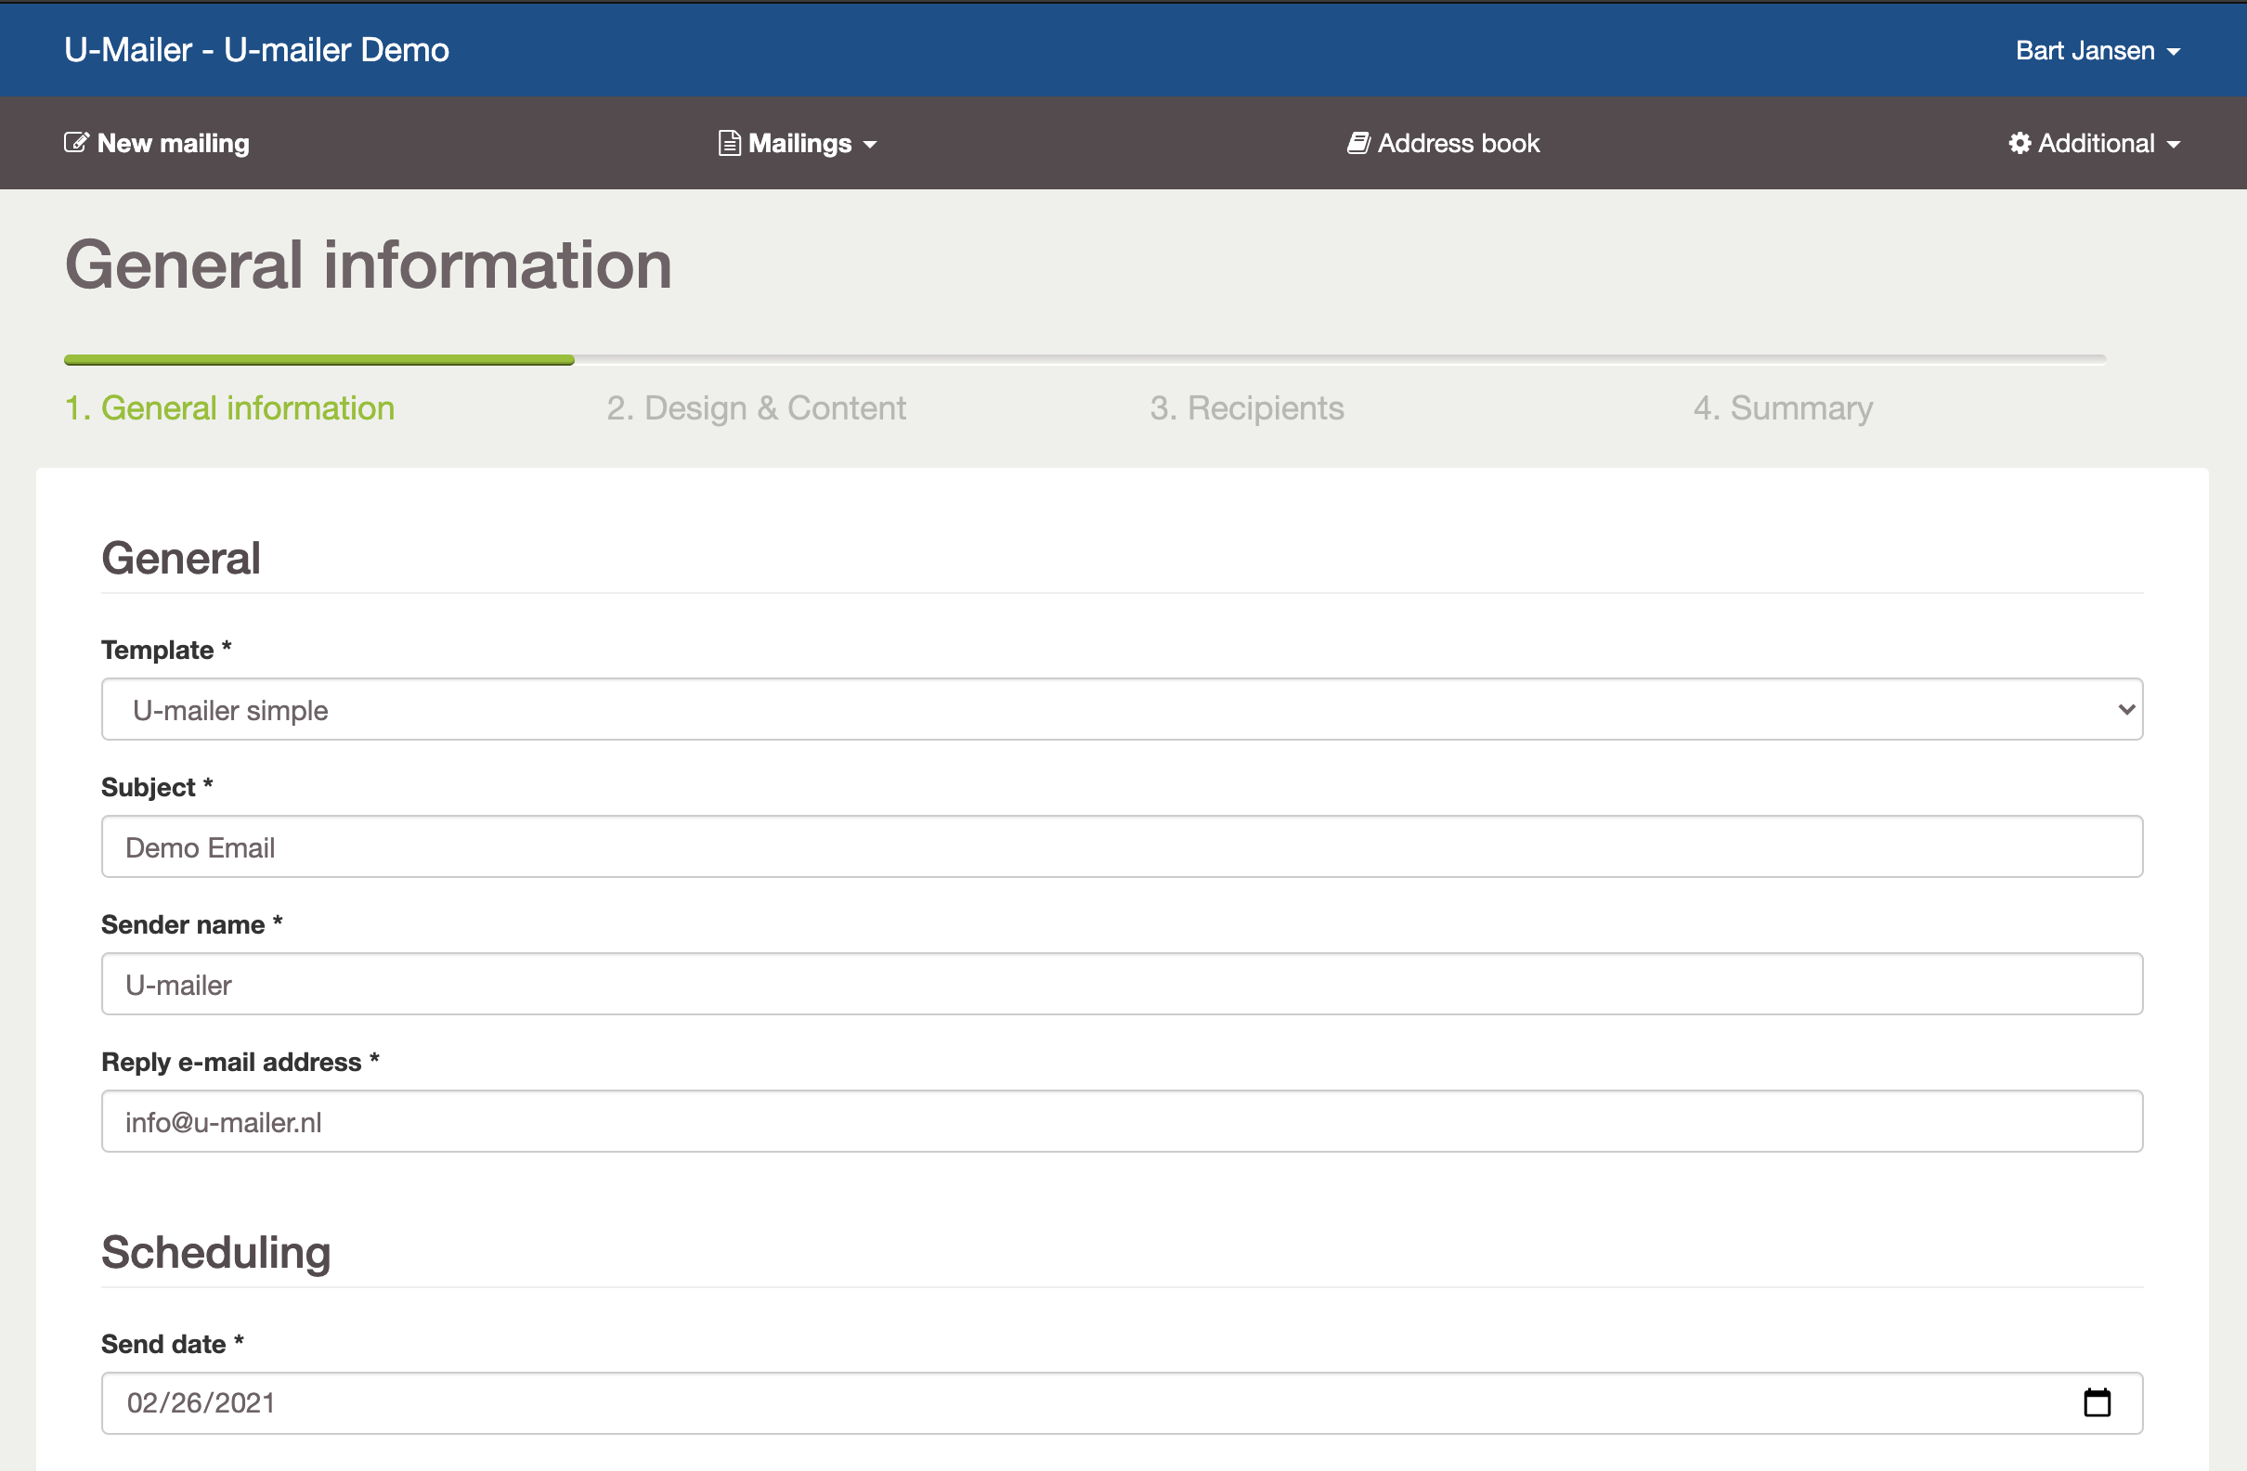Click the U-Mailer Demo brand link
Viewport: 2247px width, 1471px height.
256,50
